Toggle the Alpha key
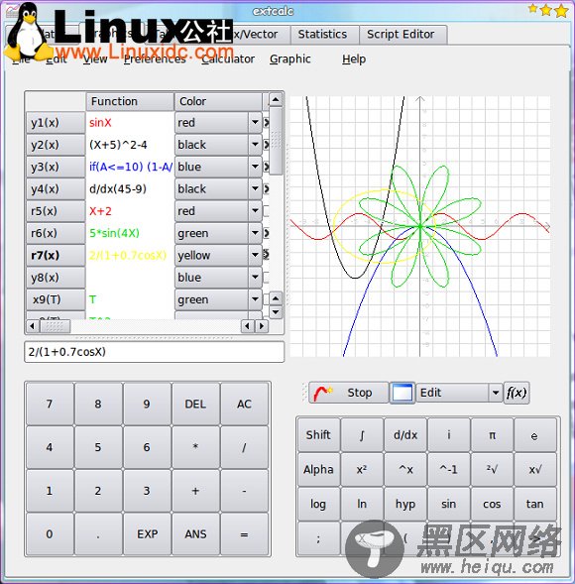575x584 pixels. coord(318,469)
